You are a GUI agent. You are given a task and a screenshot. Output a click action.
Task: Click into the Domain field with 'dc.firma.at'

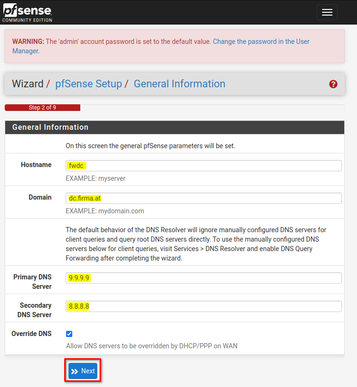click(203, 198)
